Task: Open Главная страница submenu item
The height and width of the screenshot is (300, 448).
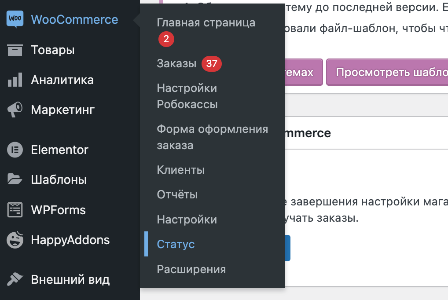Action: tap(206, 23)
